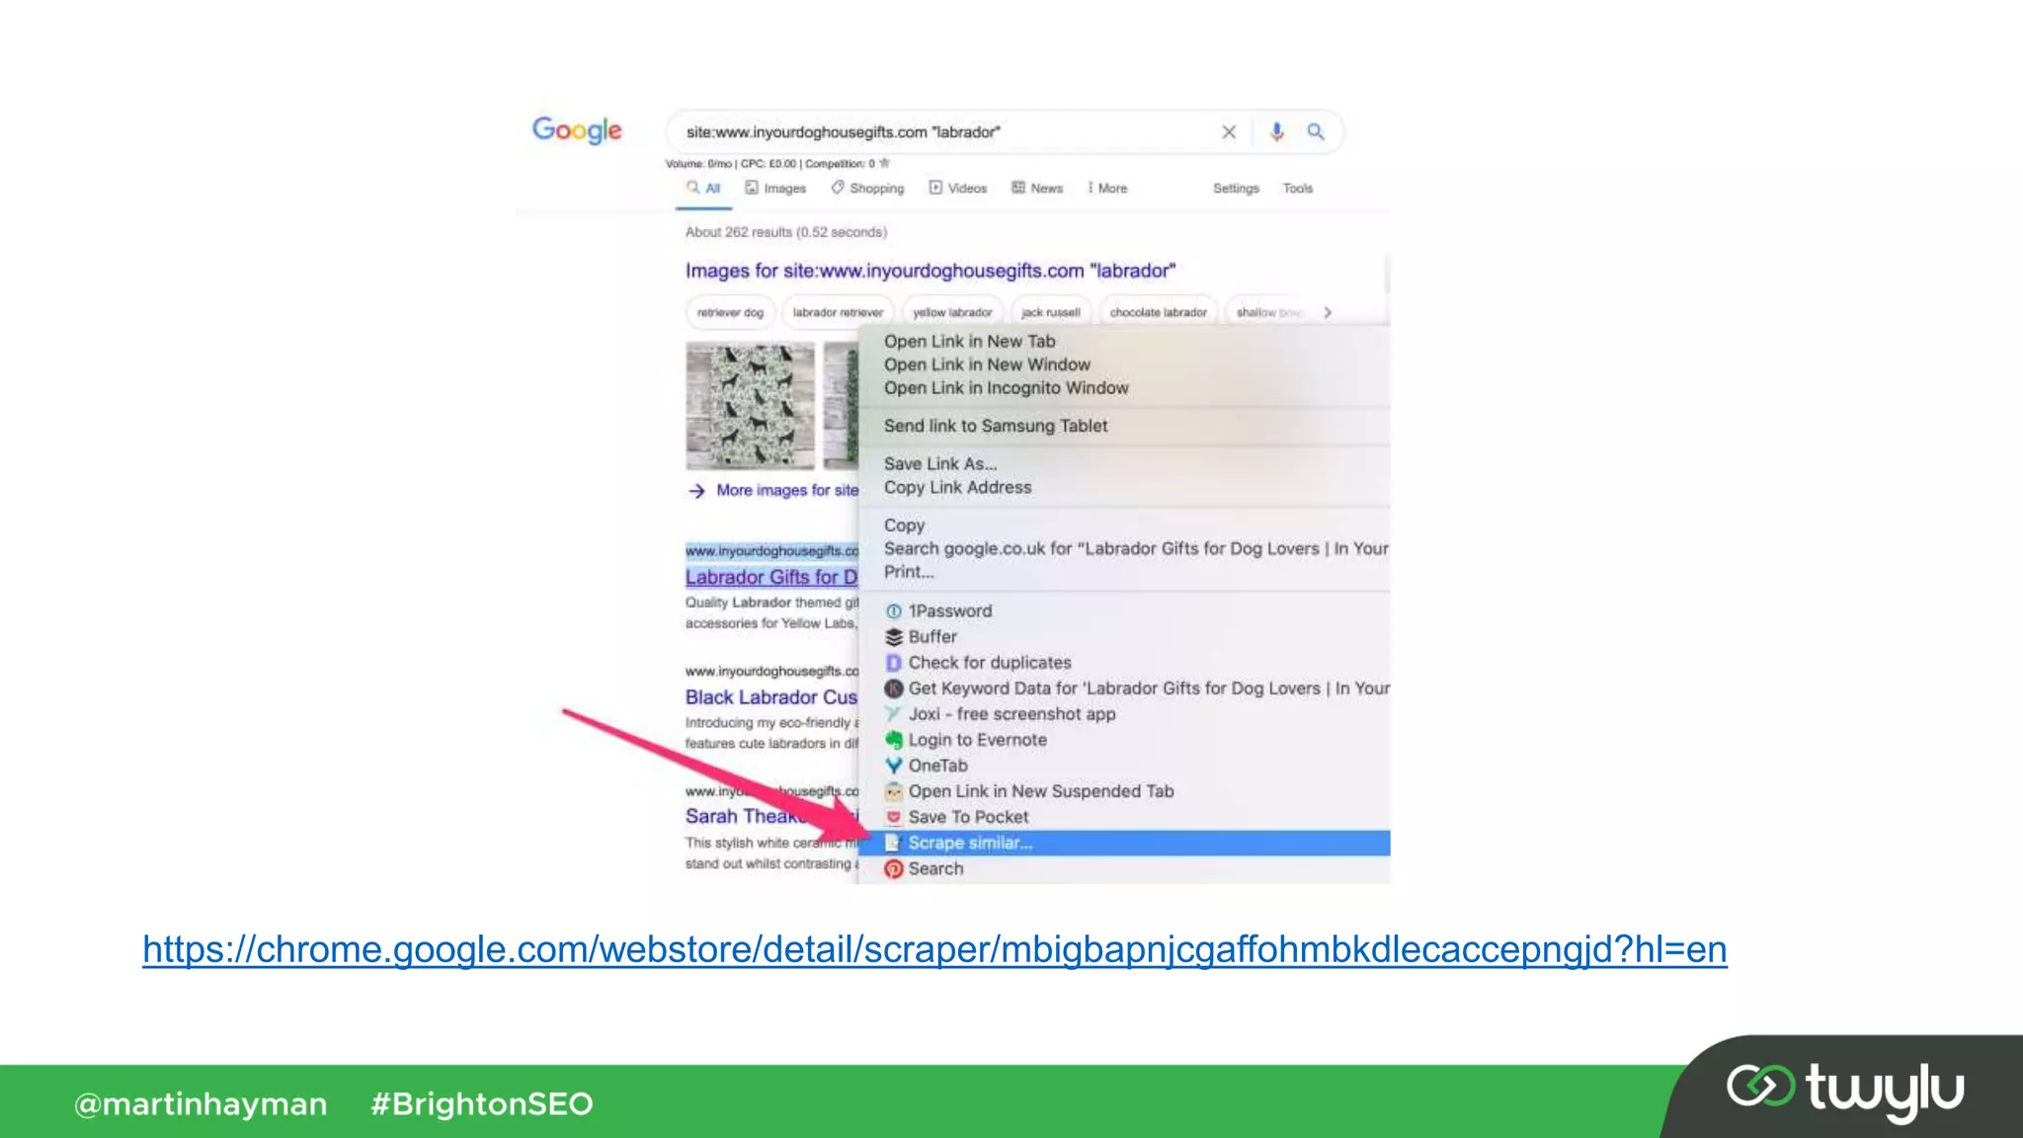This screenshot has width=2023, height=1138.
Task: Select the 'retriever dog' image chip
Action: 730,312
